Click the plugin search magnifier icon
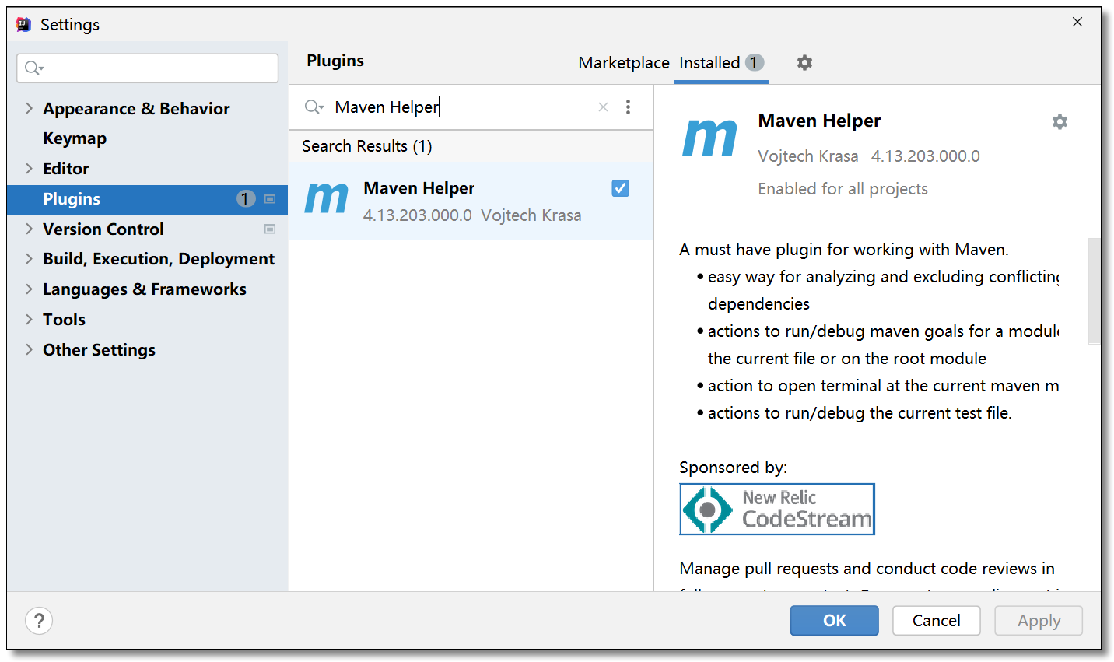Image resolution: width=1114 pixels, height=662 pixels. [x=314, y=107]
